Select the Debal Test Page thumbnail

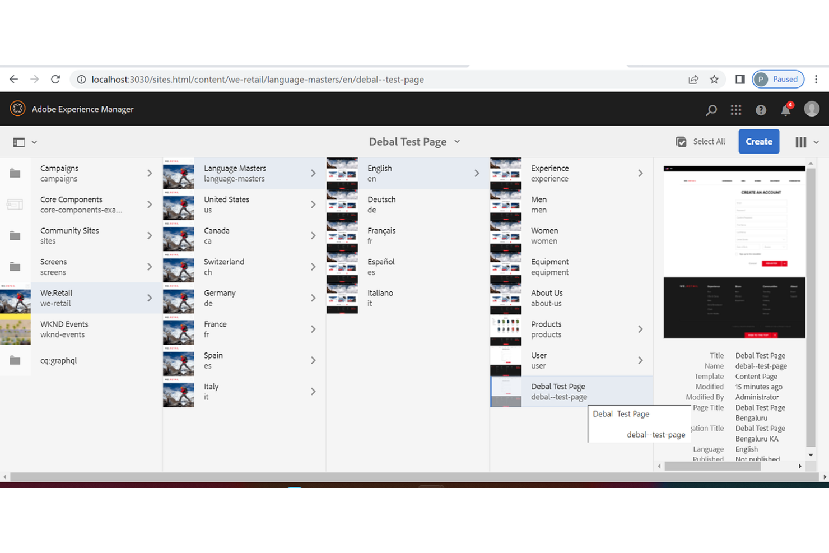[506, 391]
